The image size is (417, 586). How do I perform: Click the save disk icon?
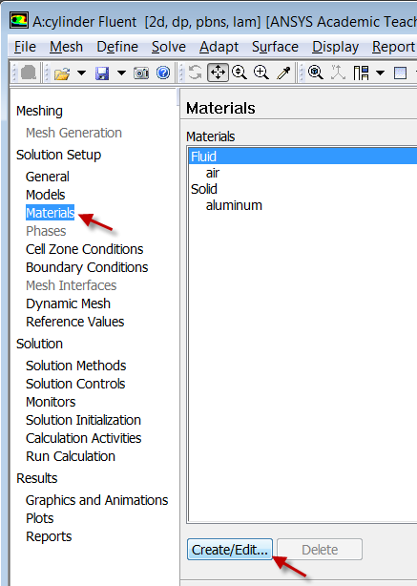(102, 73)
